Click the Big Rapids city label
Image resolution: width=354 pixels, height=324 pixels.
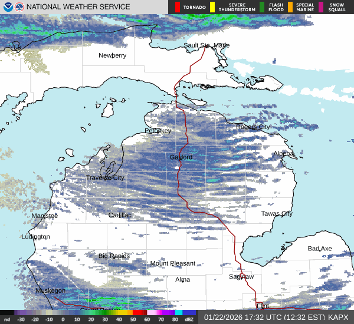(x=113, y=256)
